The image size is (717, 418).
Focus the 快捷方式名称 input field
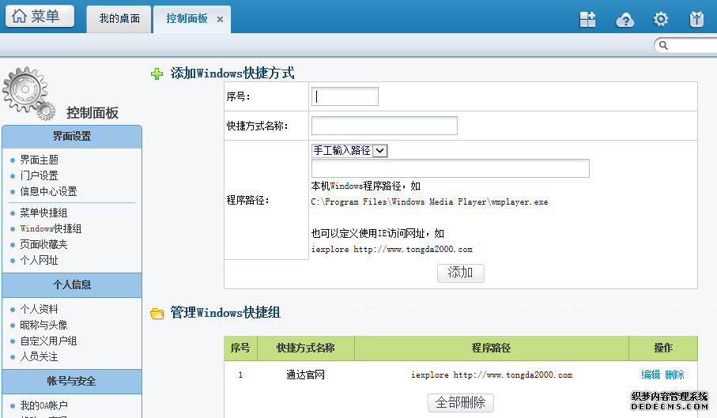(384, 126)
